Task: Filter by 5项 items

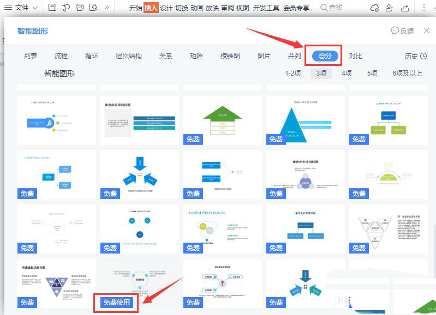Action: [372, 73]
